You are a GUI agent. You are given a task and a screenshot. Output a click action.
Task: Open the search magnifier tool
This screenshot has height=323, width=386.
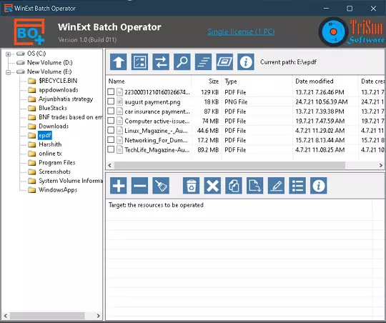click(182, 61)
